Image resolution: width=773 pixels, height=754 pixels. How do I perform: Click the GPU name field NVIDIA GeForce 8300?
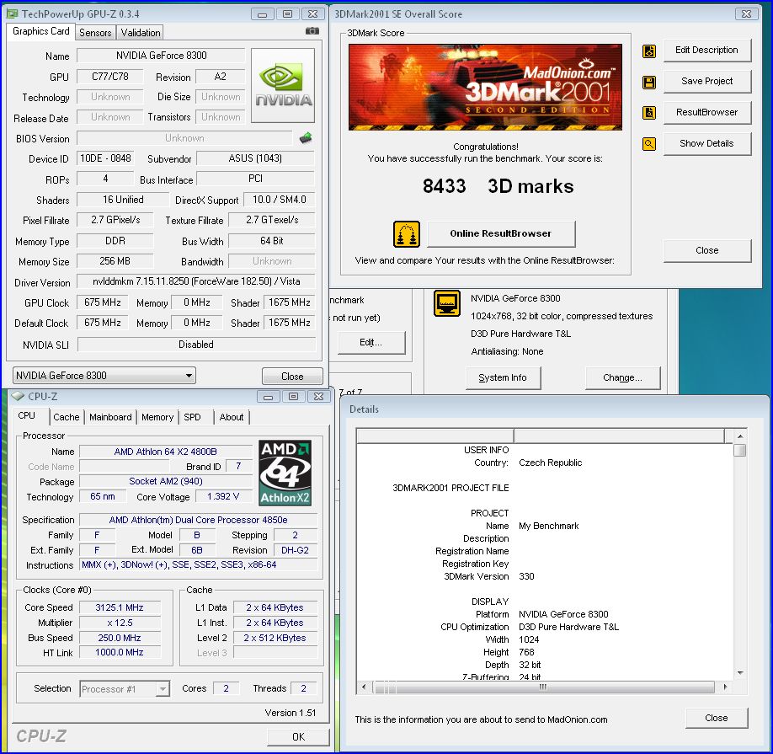161,56
